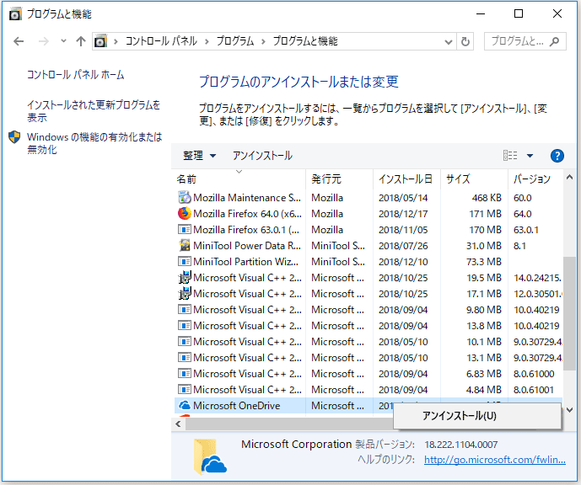Select Mozilla Firefox 64.0 (x6... entry
This screenshot has width=581, height=485.
[x=248, y=214]
